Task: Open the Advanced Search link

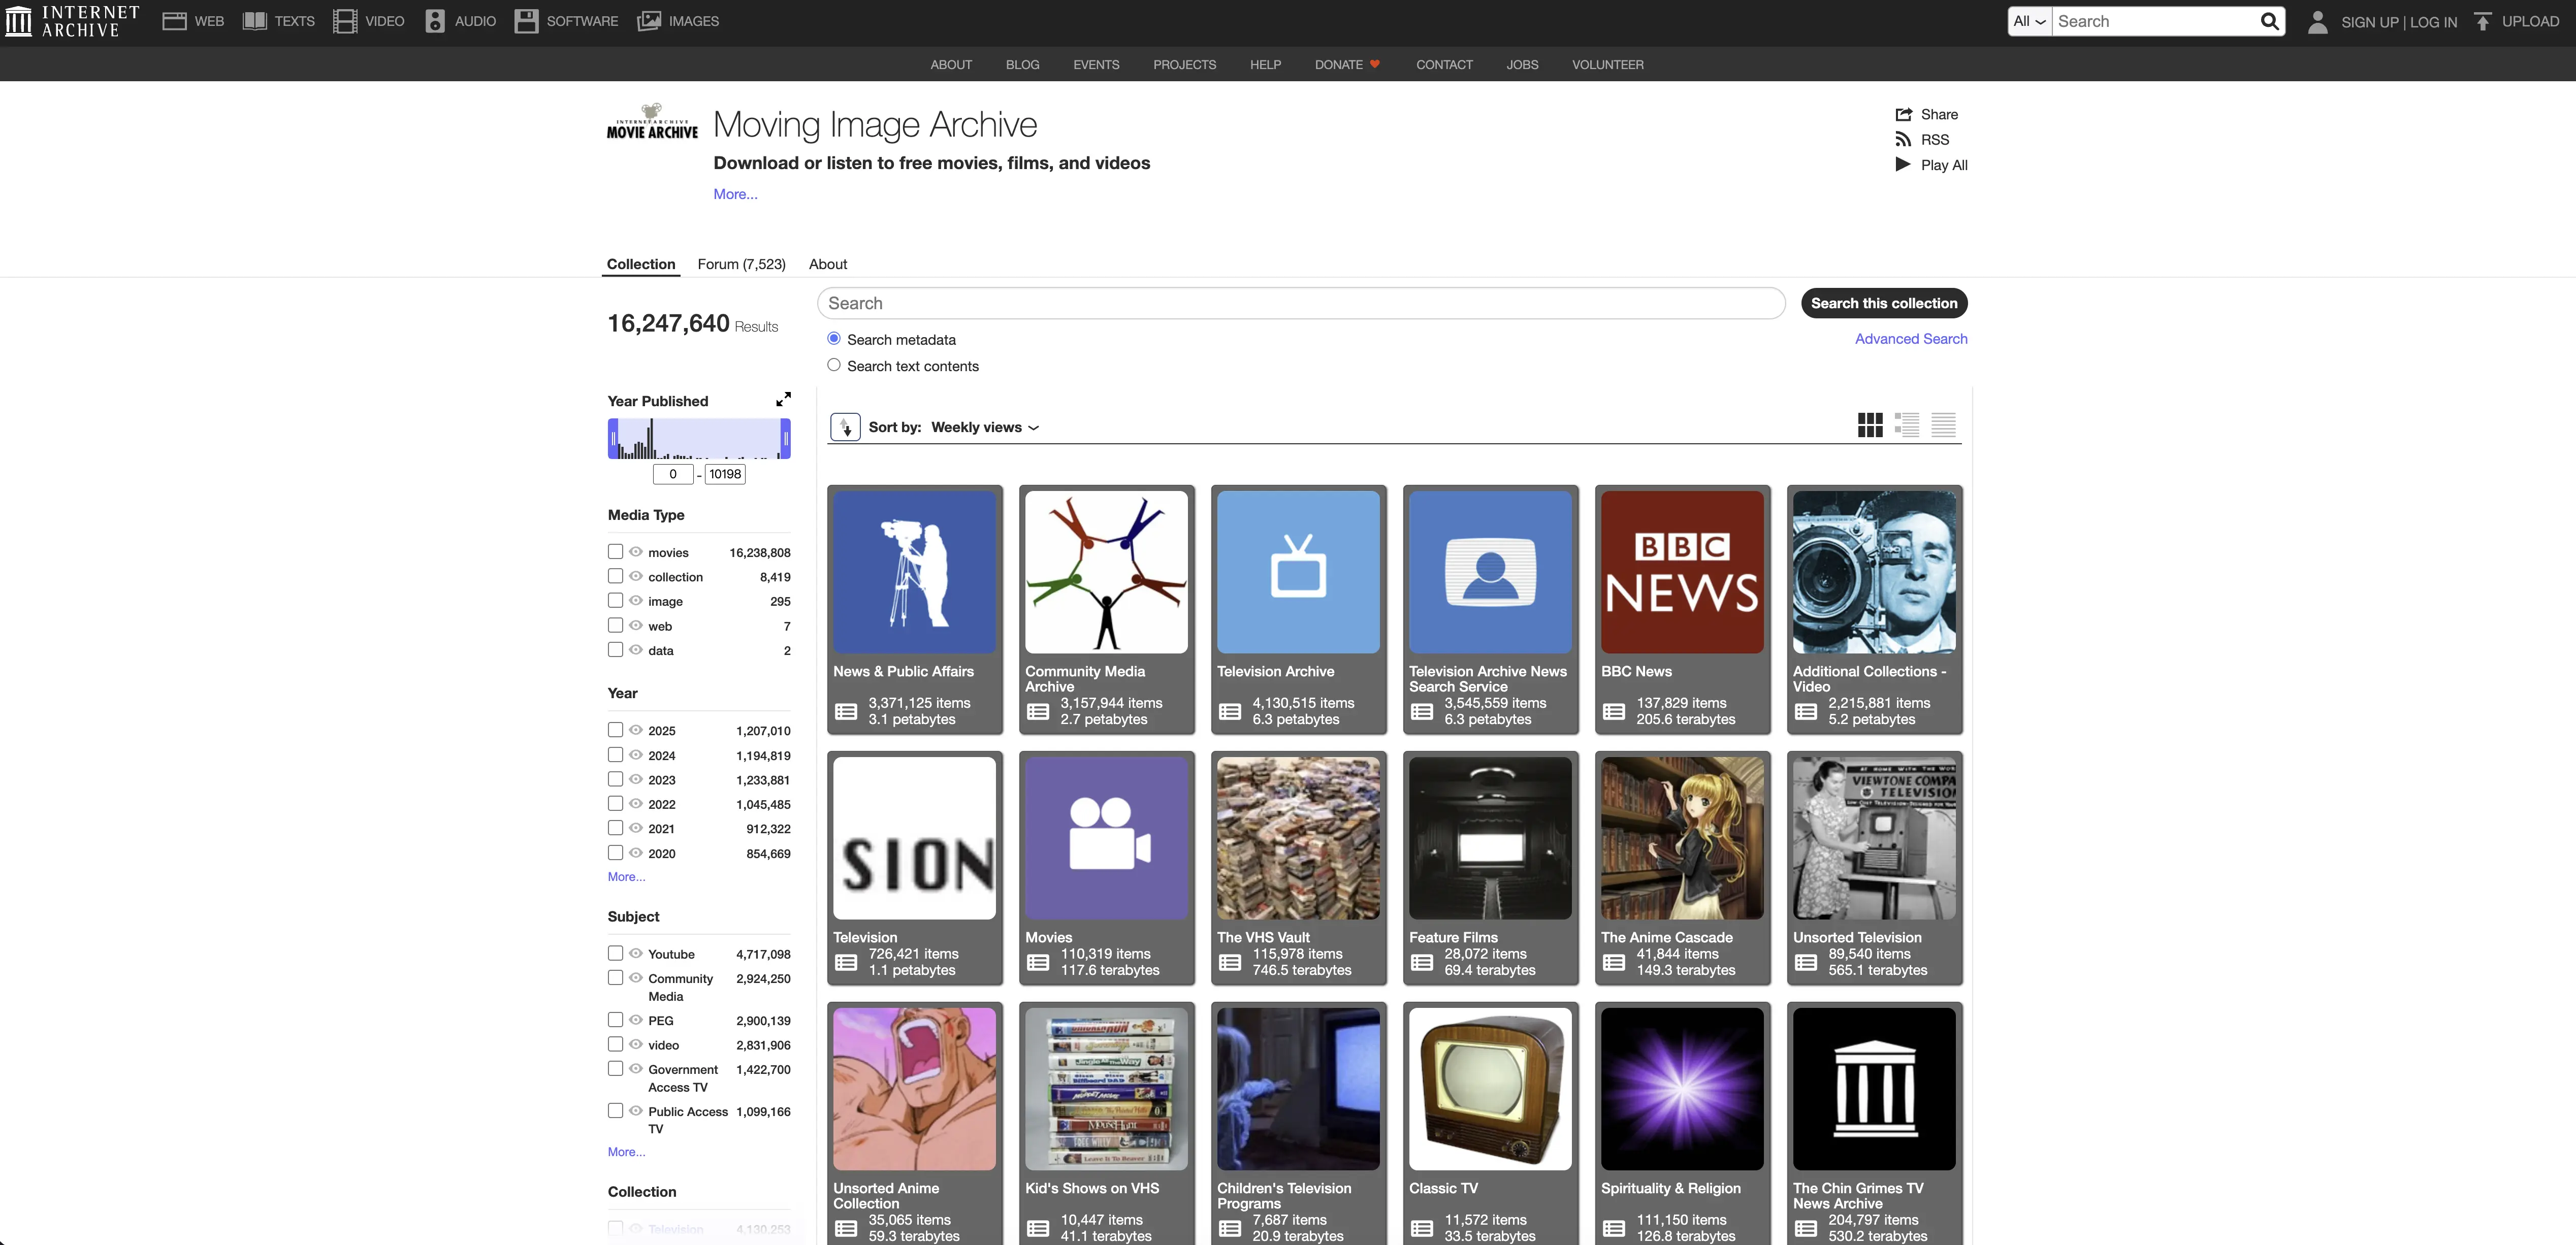Action: coord(1911,339)
